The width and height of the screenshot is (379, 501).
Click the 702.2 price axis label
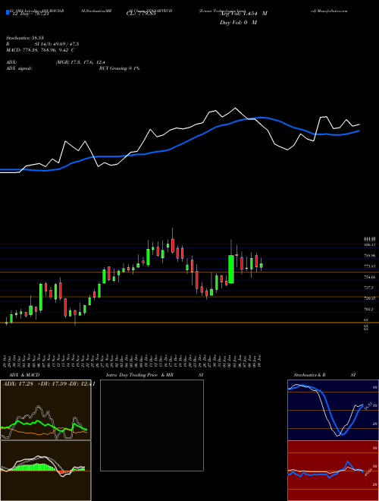click(x=369, y=309)
